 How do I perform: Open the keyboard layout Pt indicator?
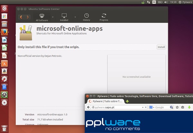(x=154, y=2)
